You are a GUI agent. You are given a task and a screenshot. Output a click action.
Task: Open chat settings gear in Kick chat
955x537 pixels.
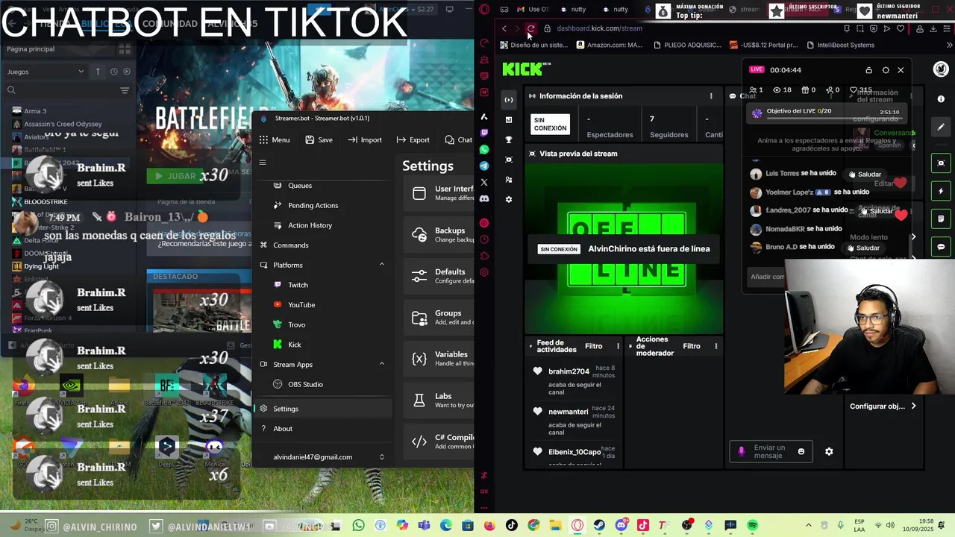(829, 451)
